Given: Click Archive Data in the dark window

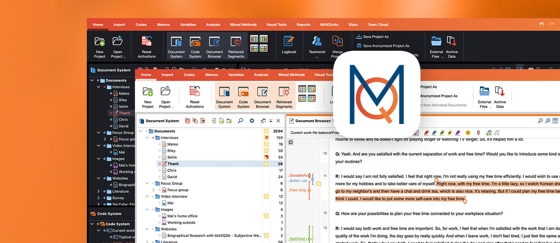Looking at the screenshot, I should 452,47.
